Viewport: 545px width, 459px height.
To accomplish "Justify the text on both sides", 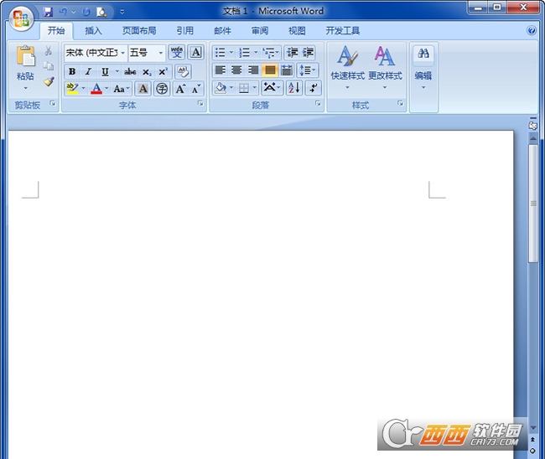I will 270,70.
